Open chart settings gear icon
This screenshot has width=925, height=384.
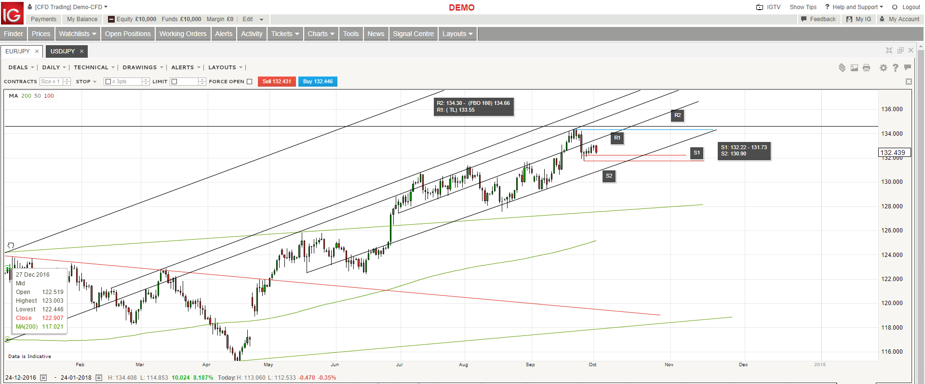[x=883, y=68]
